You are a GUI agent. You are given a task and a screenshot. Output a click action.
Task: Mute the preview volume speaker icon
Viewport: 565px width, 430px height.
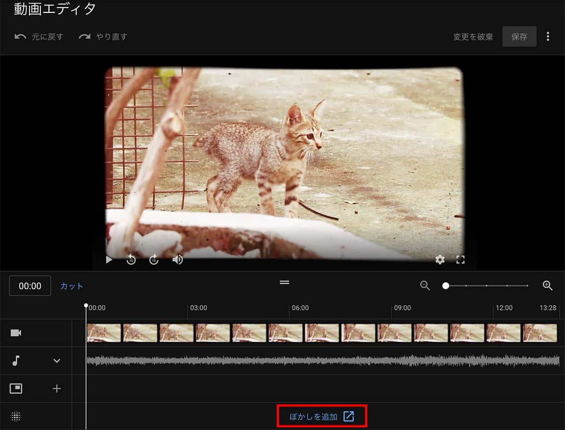pyautogui.click(x=177, y=260)
